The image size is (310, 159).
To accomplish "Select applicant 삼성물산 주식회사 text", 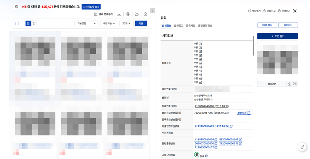I will click(x=203, y=100).
